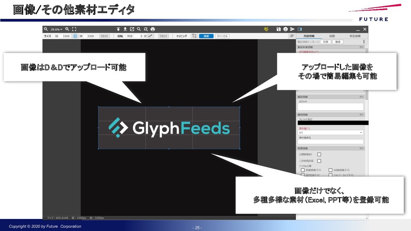The width and height of the screenshot is (411, 231).
Task: Click the width 横 size input field
Action: [89, 36]
